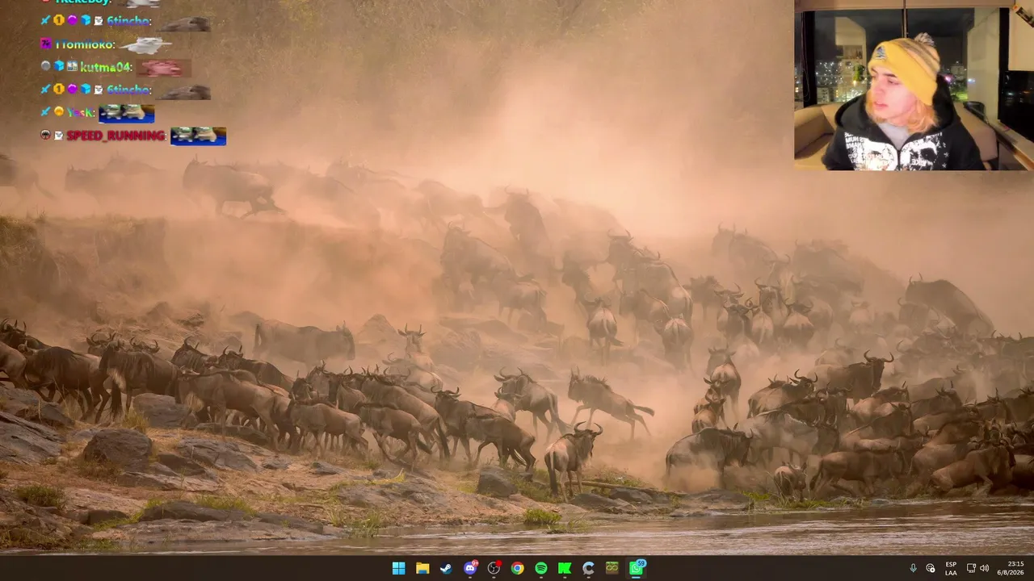This screenshot has height=581, width=1034.
Task: Open the white C-shaped app icon
Action: 588,568
